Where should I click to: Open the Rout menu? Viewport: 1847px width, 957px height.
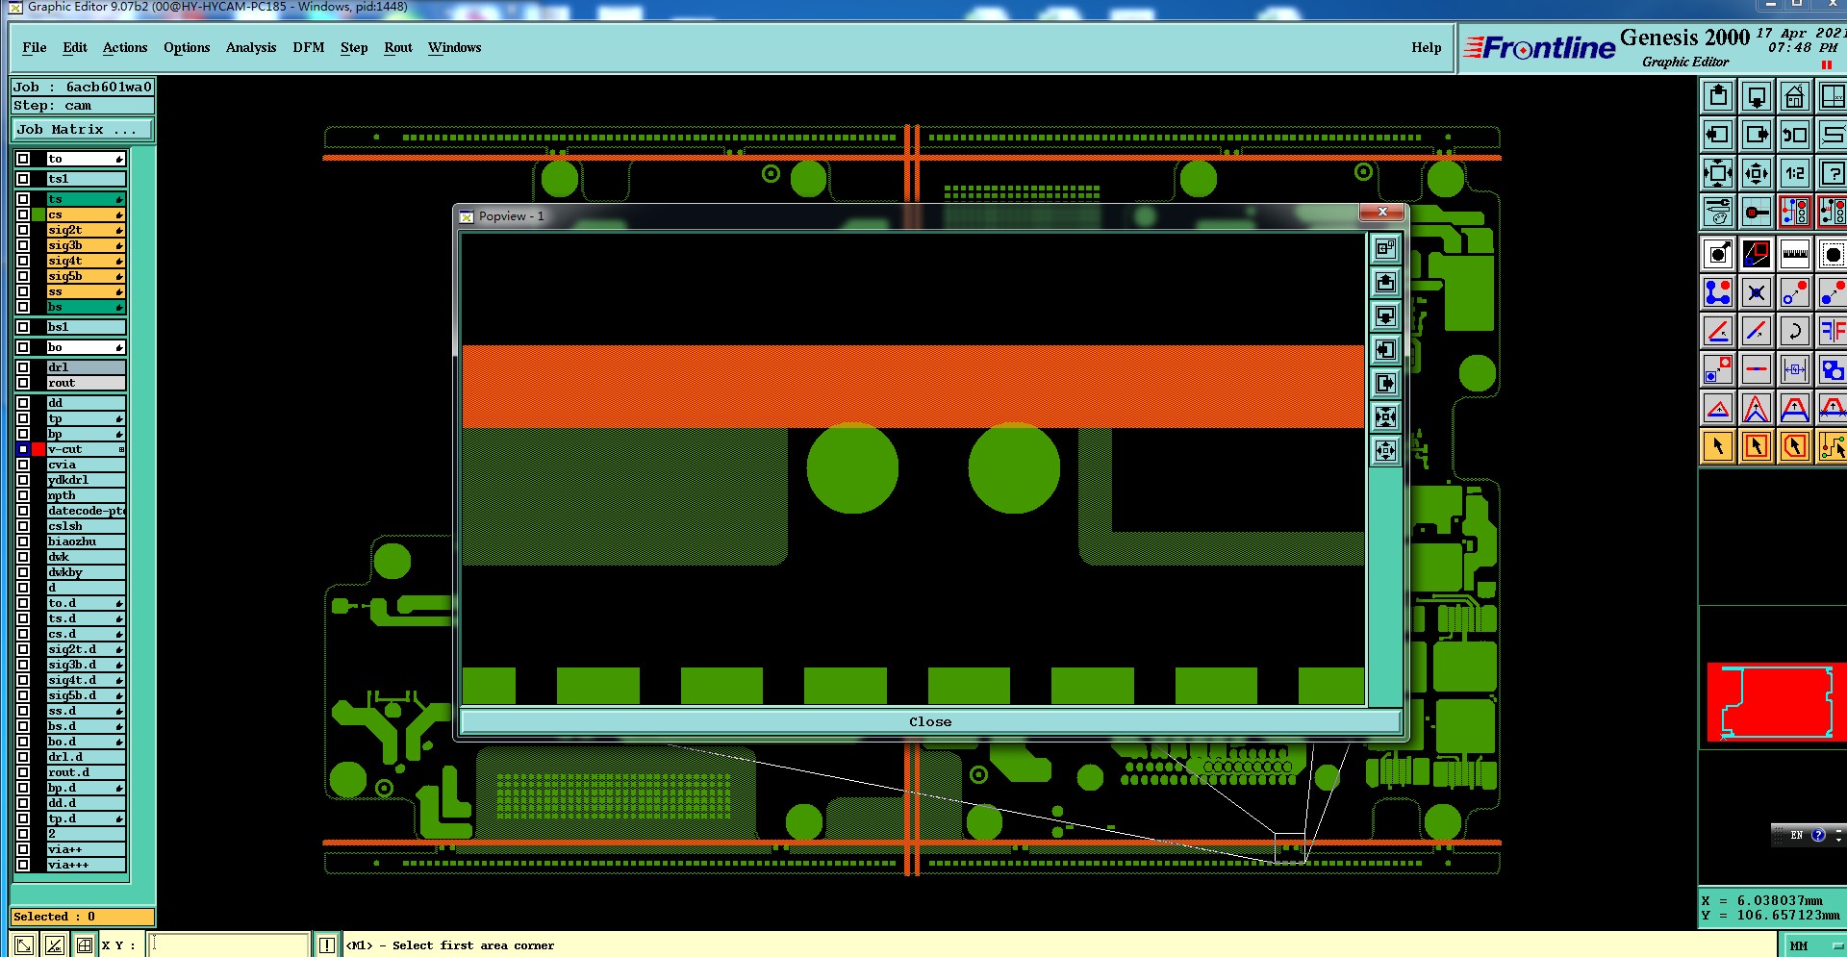398,47
